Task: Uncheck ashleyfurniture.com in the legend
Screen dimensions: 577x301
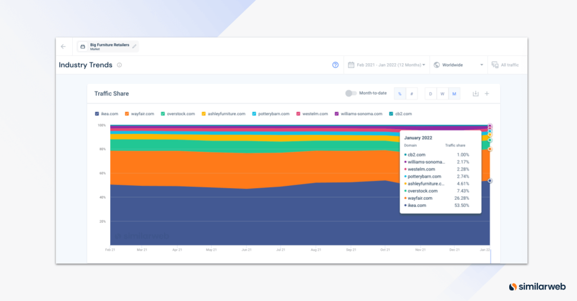Action: pyautogui.click(x=203, y=114)
